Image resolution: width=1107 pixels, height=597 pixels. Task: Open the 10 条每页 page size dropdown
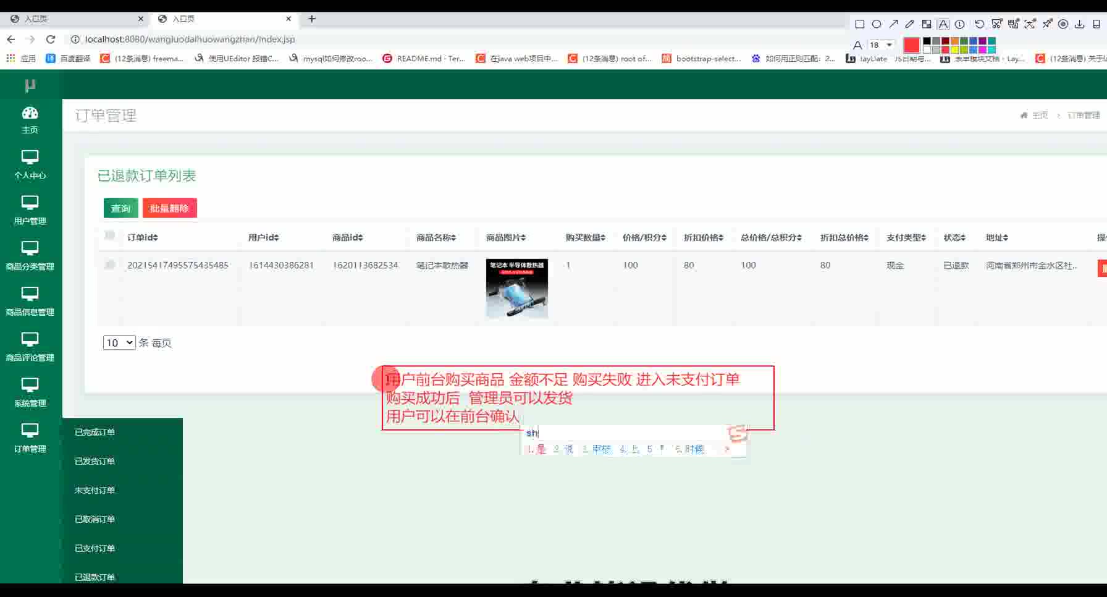[x=119, y=342]
